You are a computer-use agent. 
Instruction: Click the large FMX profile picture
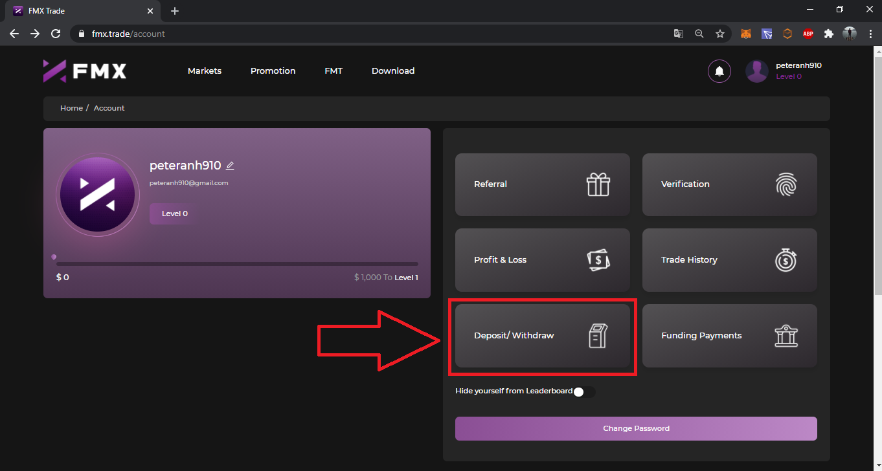[98, 195]
